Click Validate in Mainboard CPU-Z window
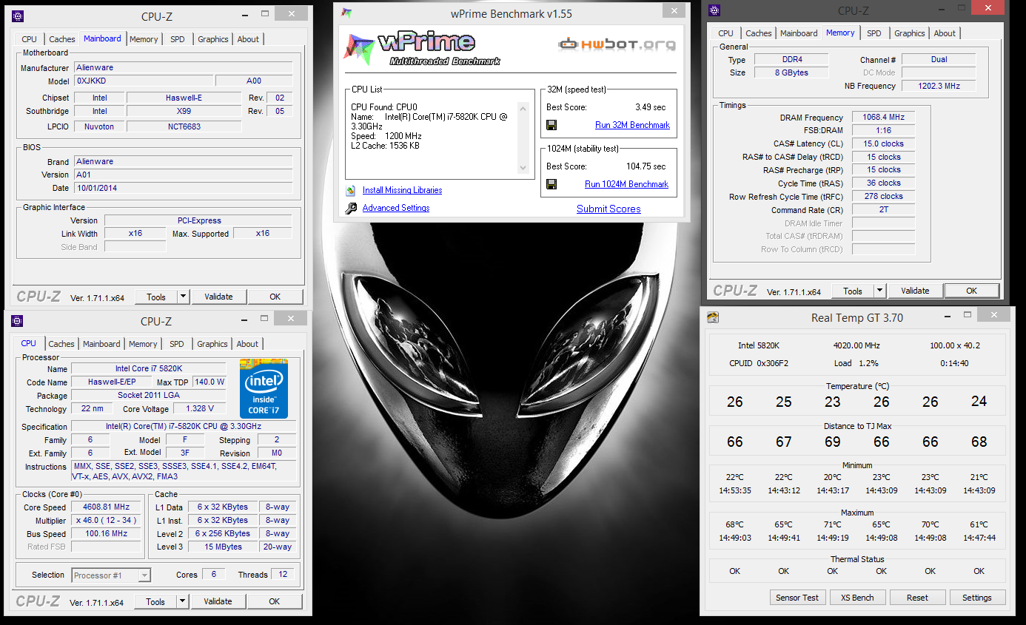 [x=219, y=297]
